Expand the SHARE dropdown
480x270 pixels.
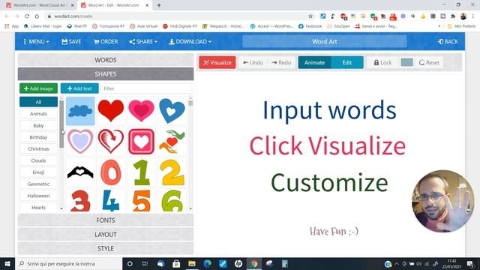click(143, 42)
